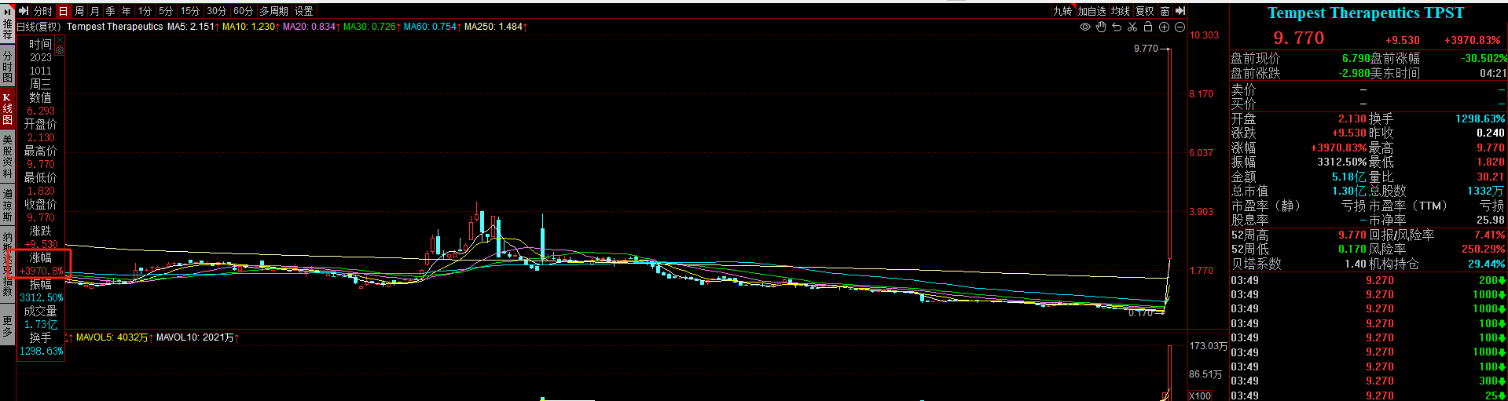Click the current price 9.770 in quote panel

tap(1298, 38)
